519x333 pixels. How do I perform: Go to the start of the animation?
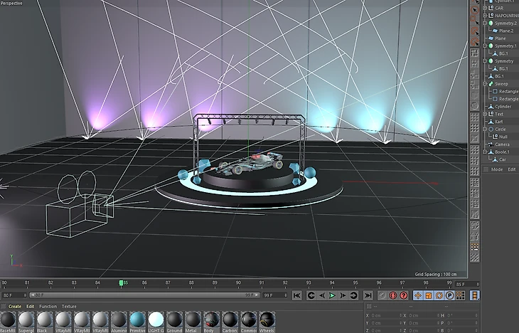point(297,295)
